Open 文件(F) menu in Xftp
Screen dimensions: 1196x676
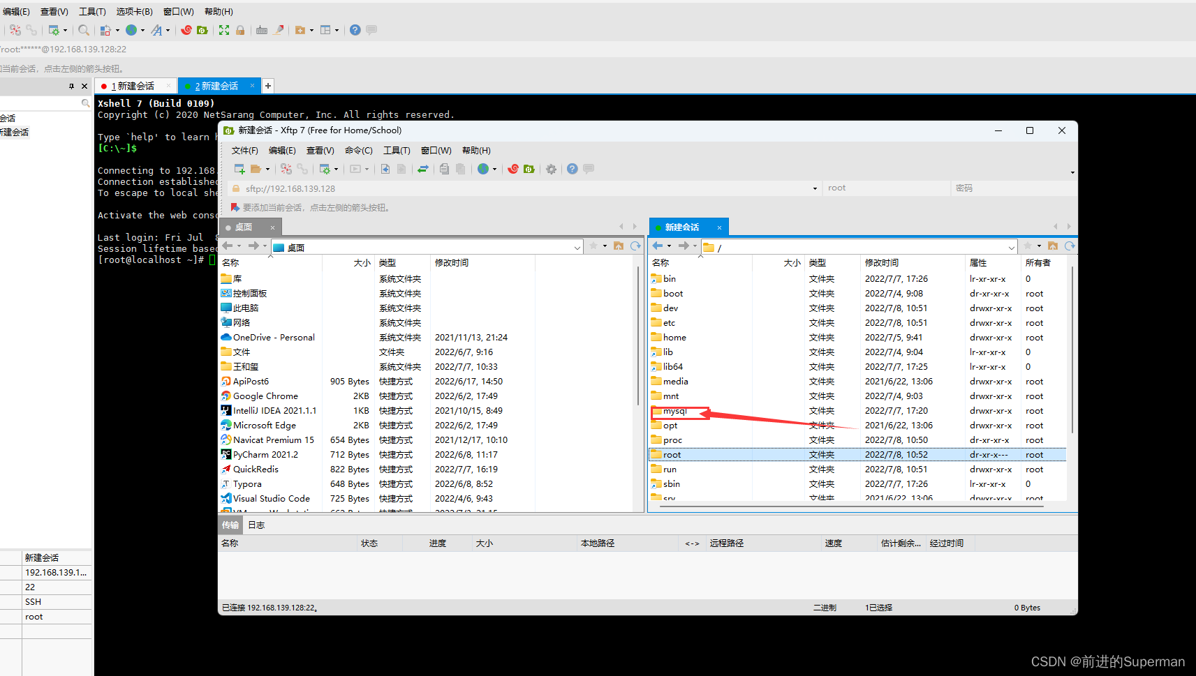[245, 151]
